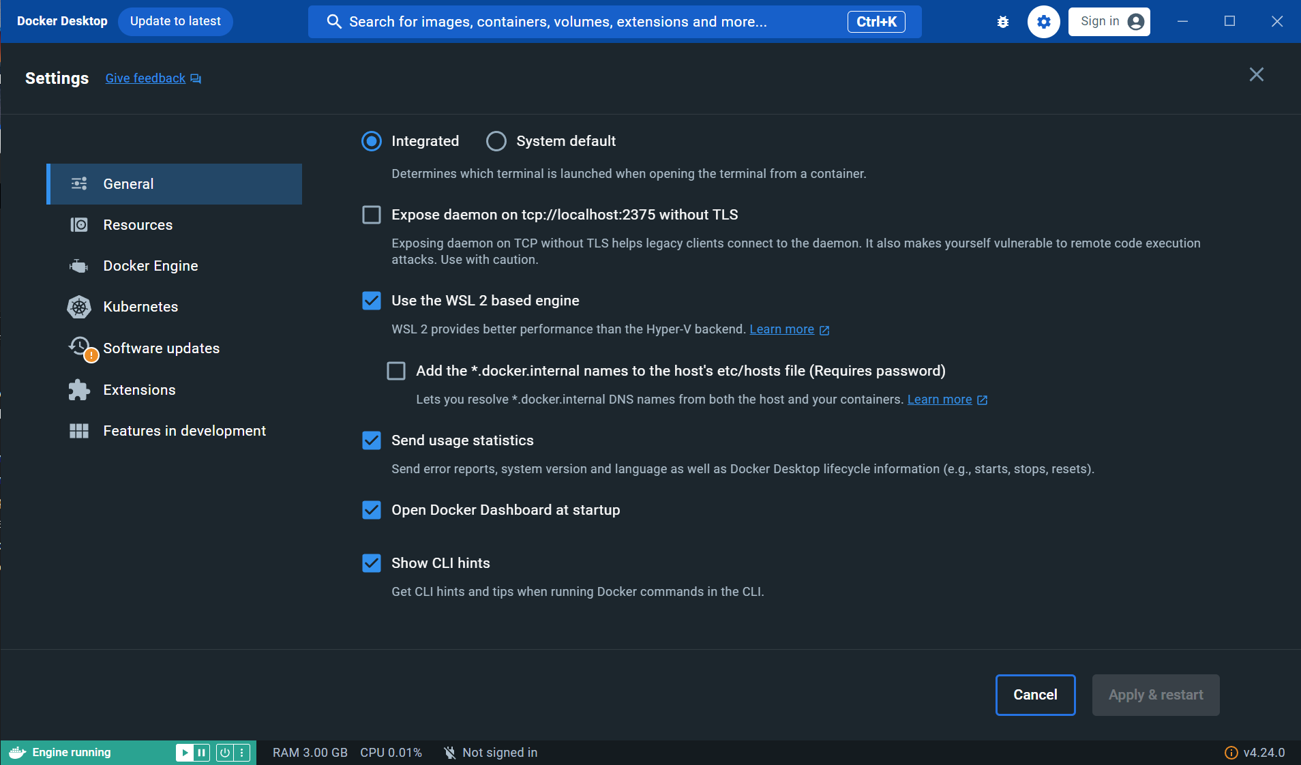Click the Apply & restart button
The width and height of the screenshot is (1301, 765).
click(x=1156, y=695)
